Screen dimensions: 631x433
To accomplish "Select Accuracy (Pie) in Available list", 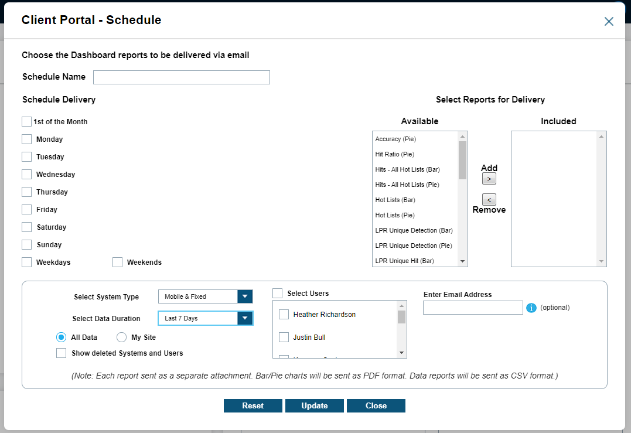I will pyautogui.click(x=396, y=139).
